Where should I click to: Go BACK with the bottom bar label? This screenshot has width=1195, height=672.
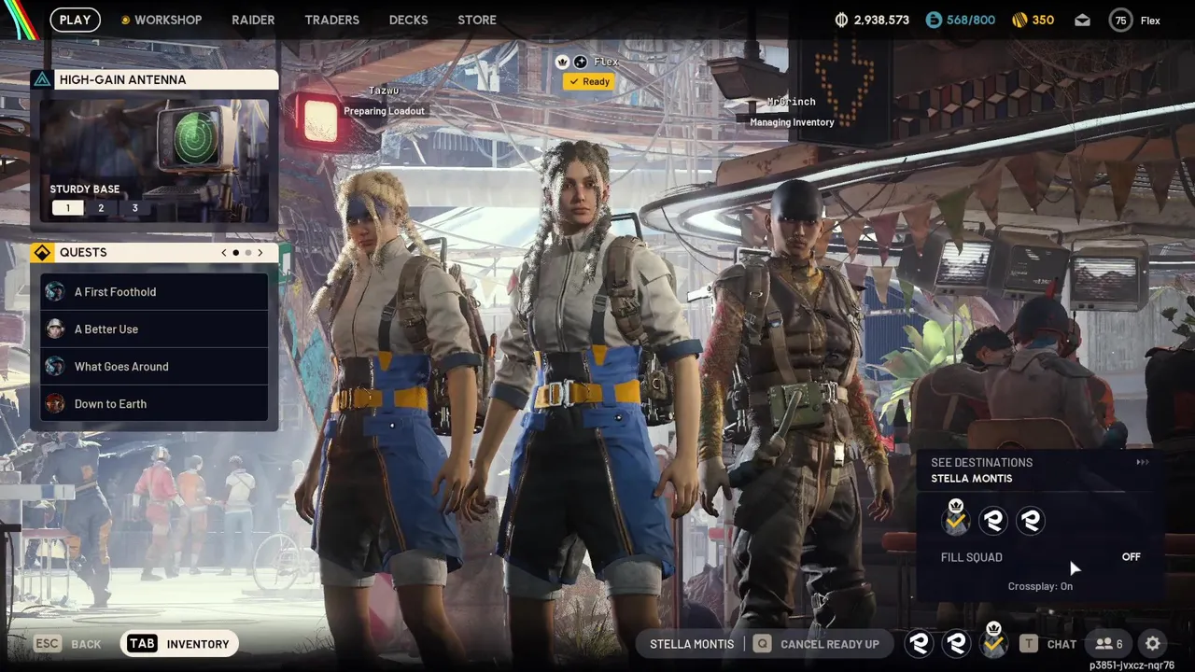click(x=86, y=644)
